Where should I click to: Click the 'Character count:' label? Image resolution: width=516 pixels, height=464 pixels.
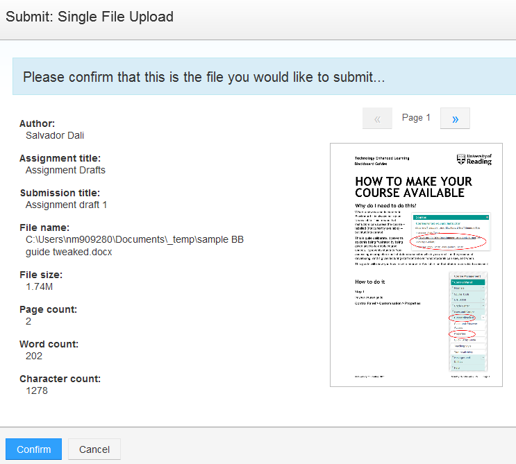click(60, 379)
